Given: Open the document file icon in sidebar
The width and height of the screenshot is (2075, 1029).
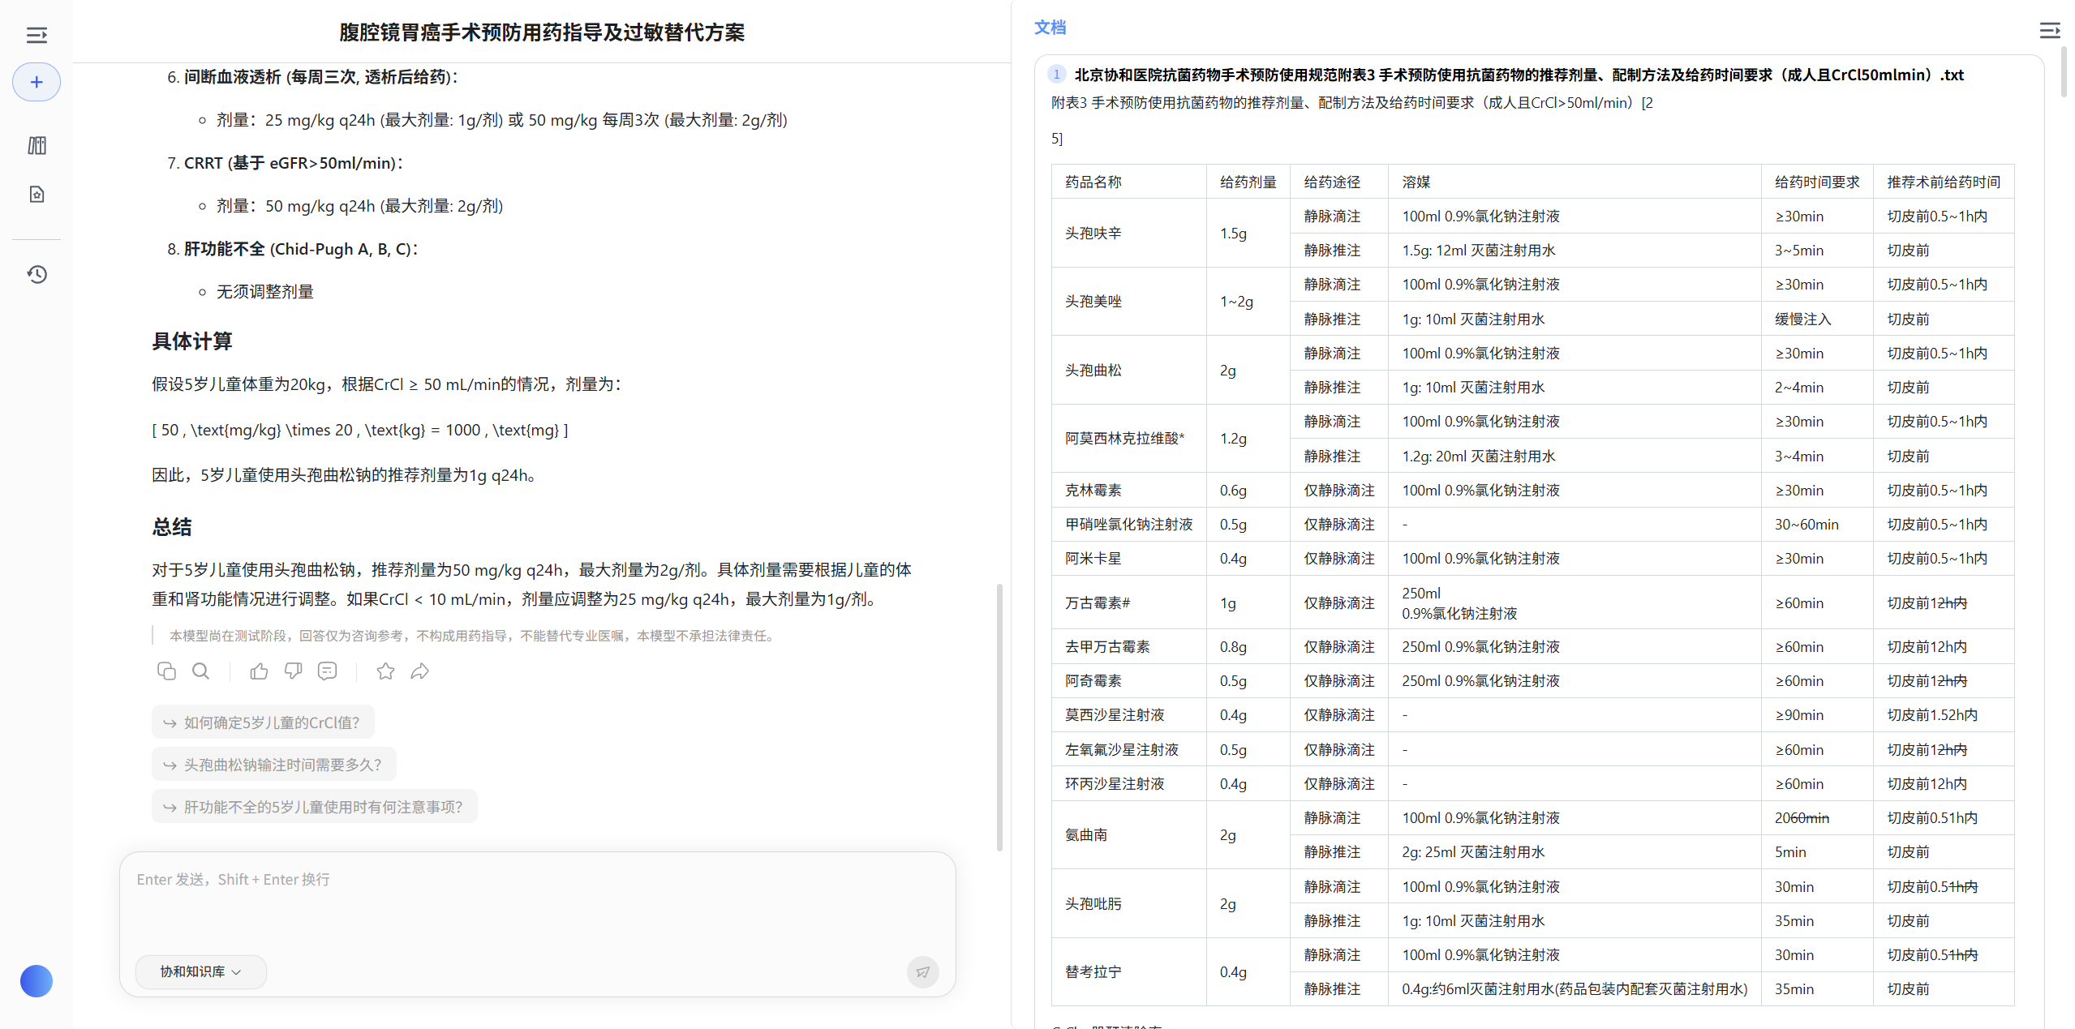Looking at the screenshot, I should click(37, 195).
